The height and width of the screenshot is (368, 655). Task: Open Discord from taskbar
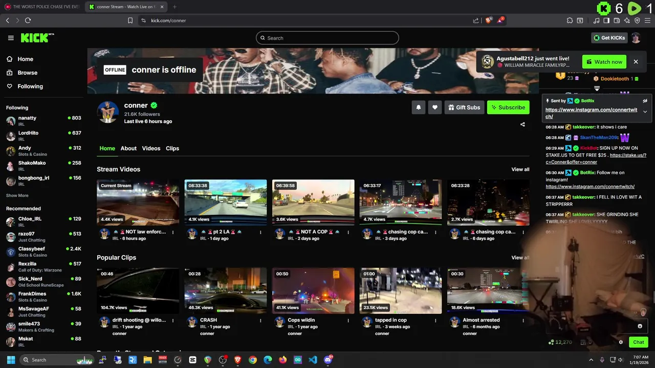[x=328, y=360]
